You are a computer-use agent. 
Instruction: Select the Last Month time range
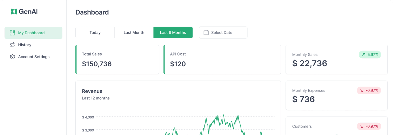(x=134, y=32)
